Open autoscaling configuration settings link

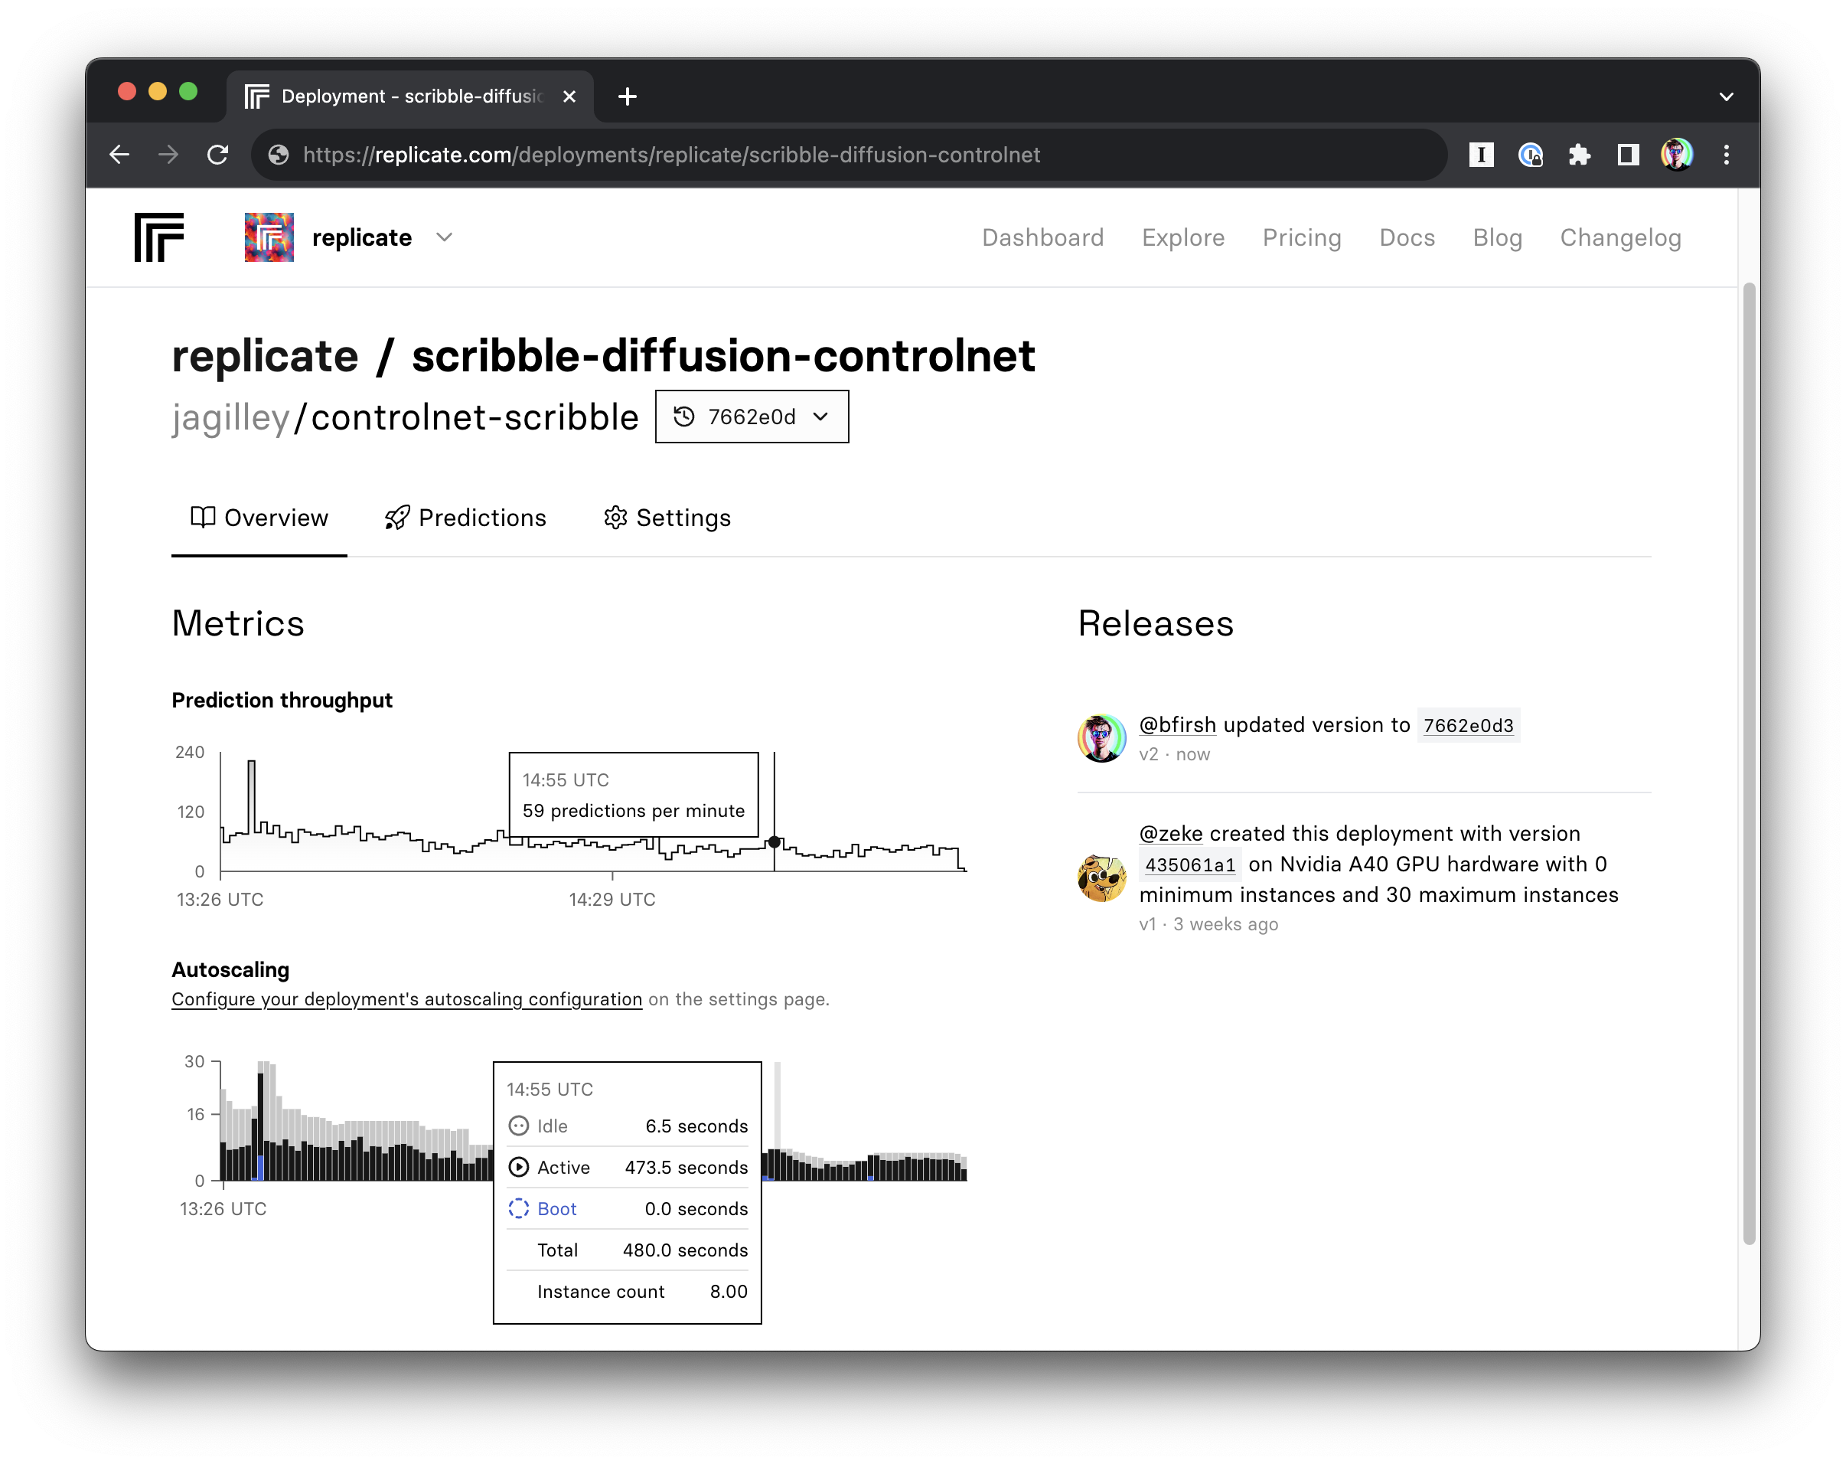pyautogui.click(x=406, y=999)
